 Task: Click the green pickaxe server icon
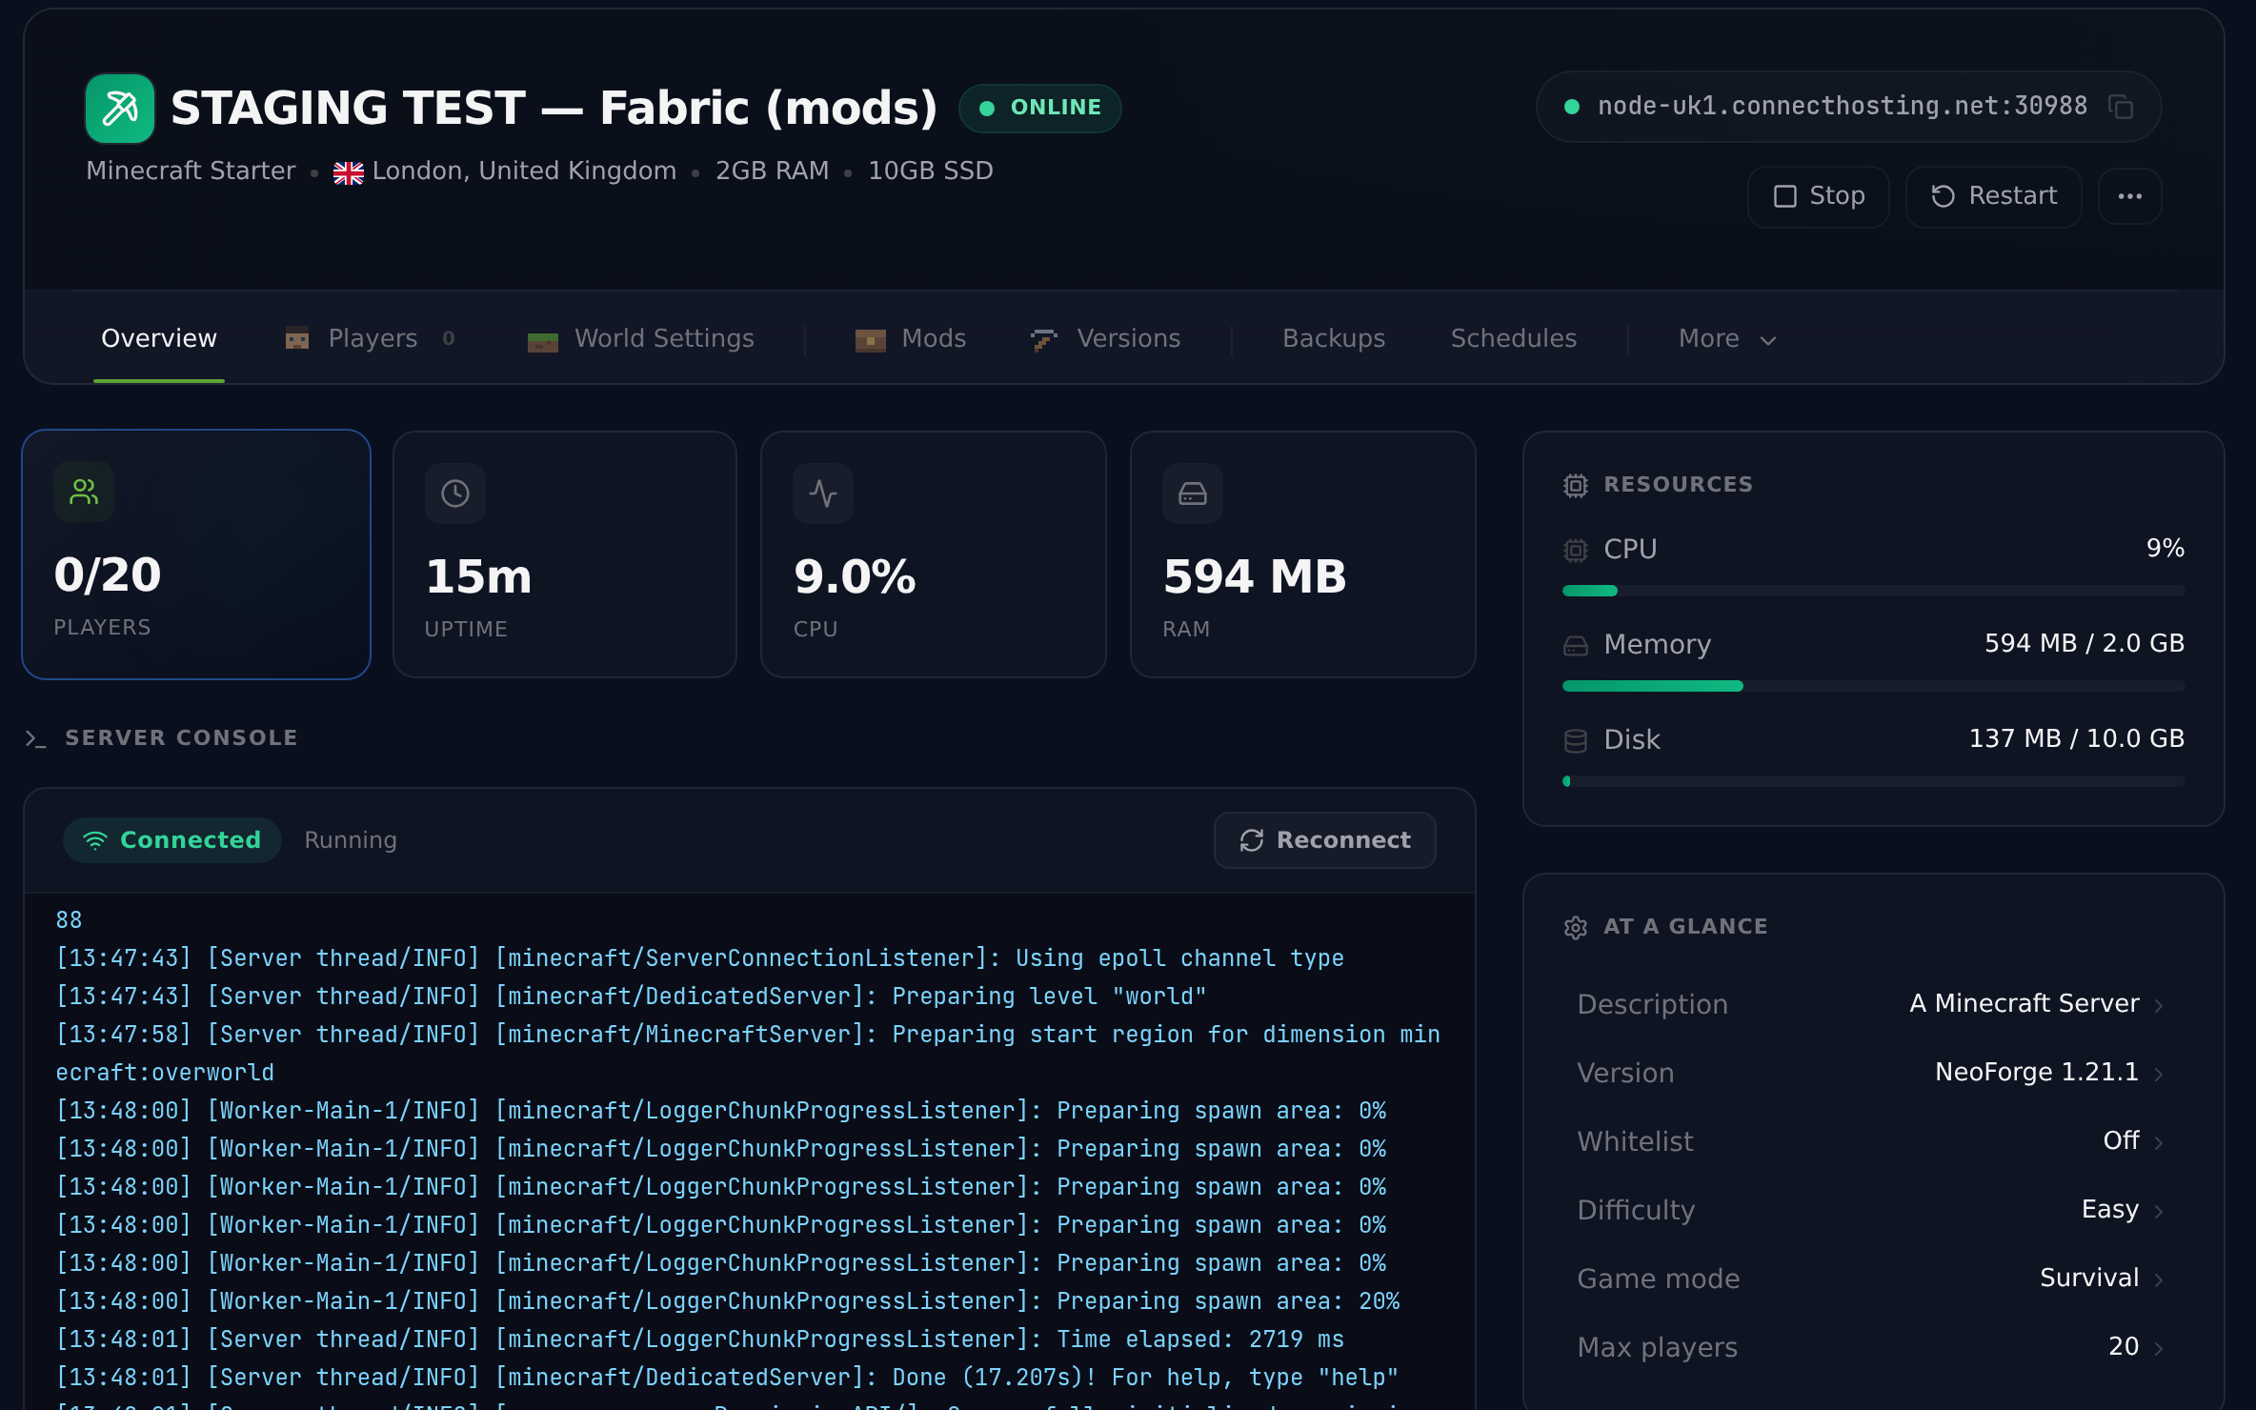pos(120,108)
